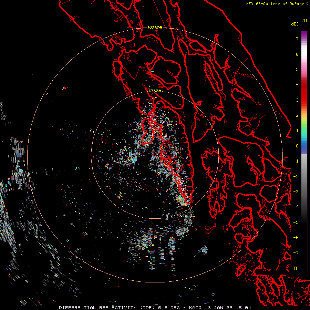Click the -3 value on color scale
Viewport: 310px width, 310px height.
click(296, 192)
